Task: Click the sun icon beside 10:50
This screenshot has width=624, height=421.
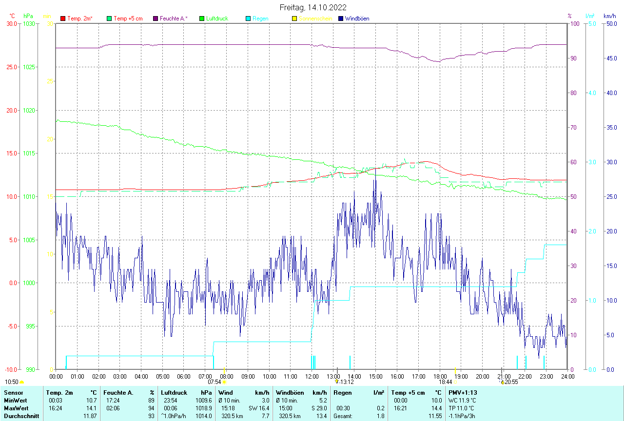Action: [22, 382]
